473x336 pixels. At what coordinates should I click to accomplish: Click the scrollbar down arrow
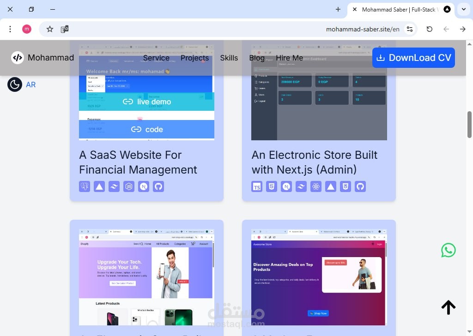[469, 331]
